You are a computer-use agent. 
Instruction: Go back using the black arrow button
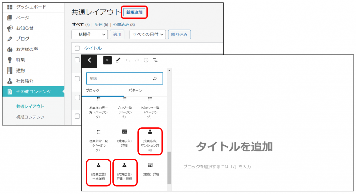pyautogui.click(x=89, y=60)
